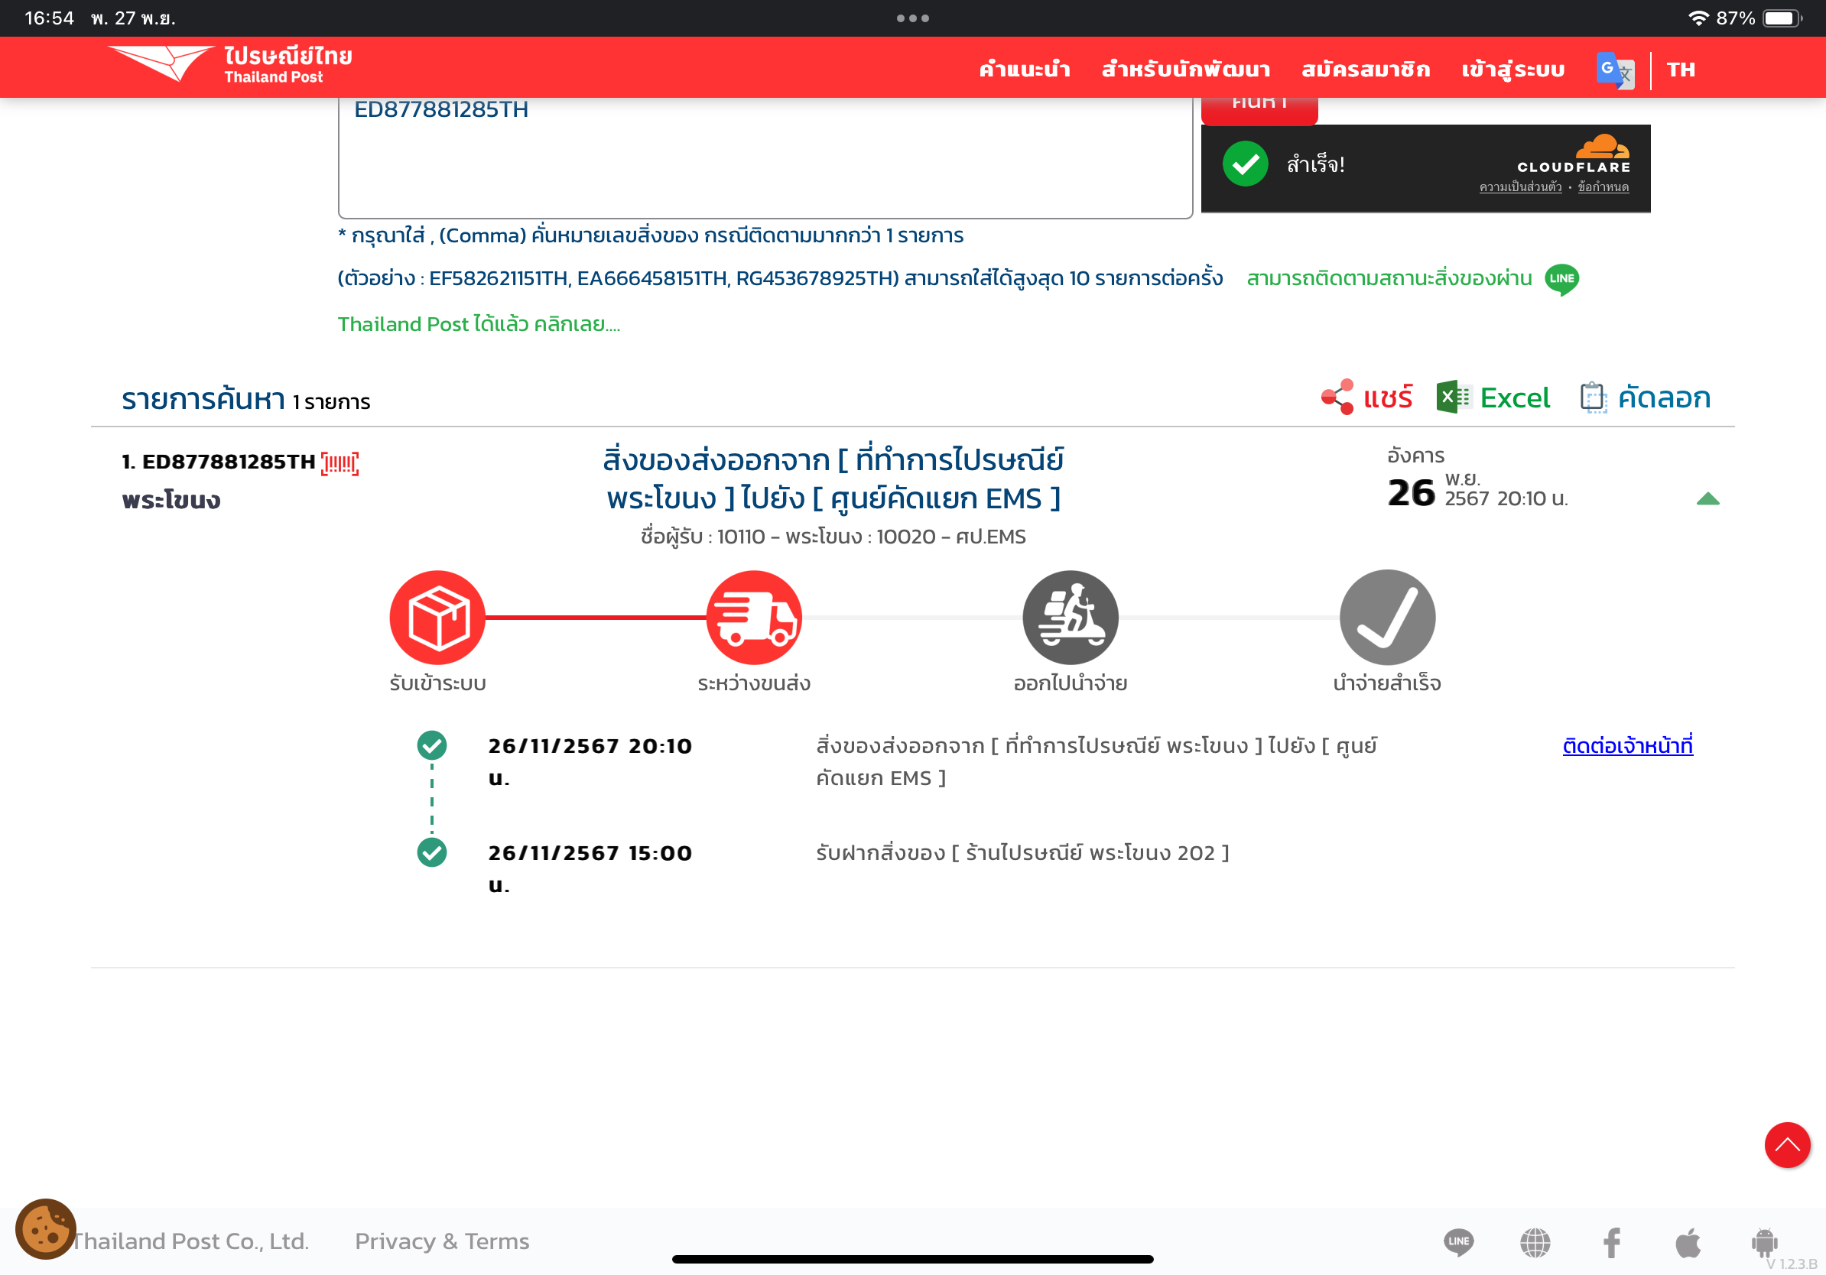1826x1275 pixels.
Task: Click the Apple app download icon
Action: click(x=1688, y=1242)
